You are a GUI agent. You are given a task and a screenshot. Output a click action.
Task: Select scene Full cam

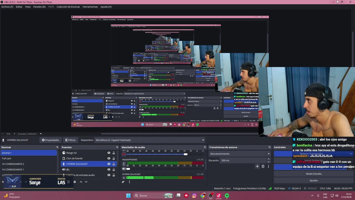(29, 158)
